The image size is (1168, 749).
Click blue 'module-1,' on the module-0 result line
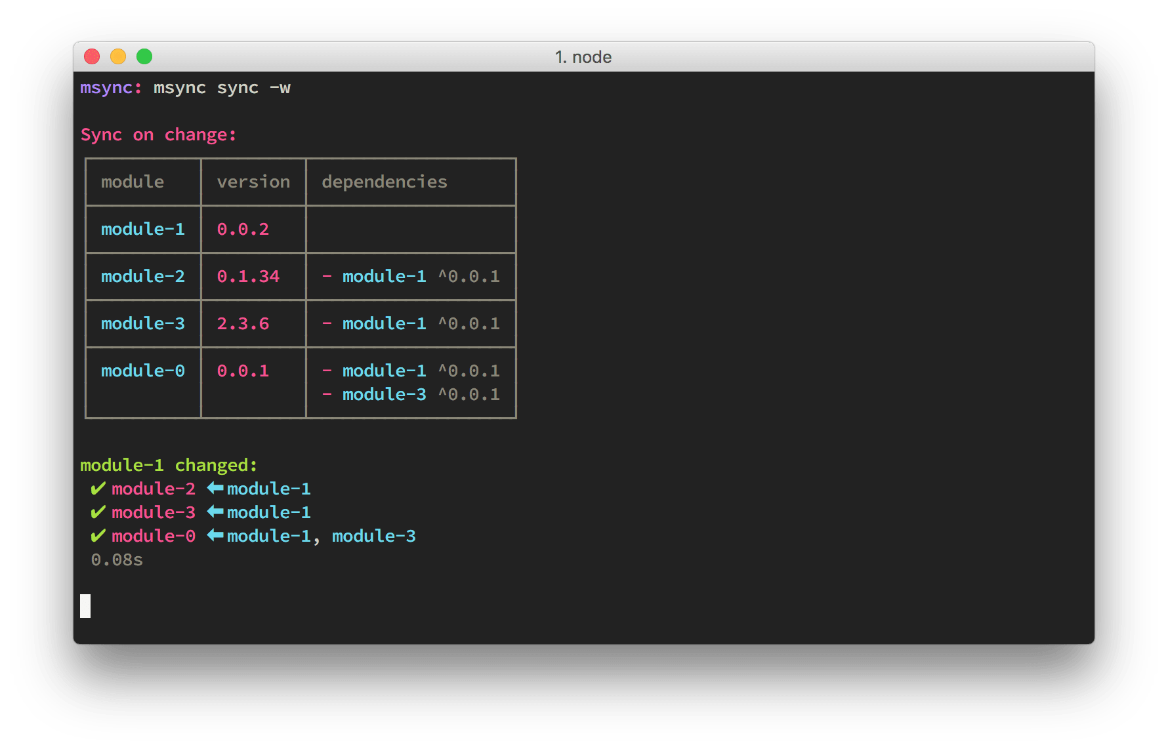tap(274, 536)
